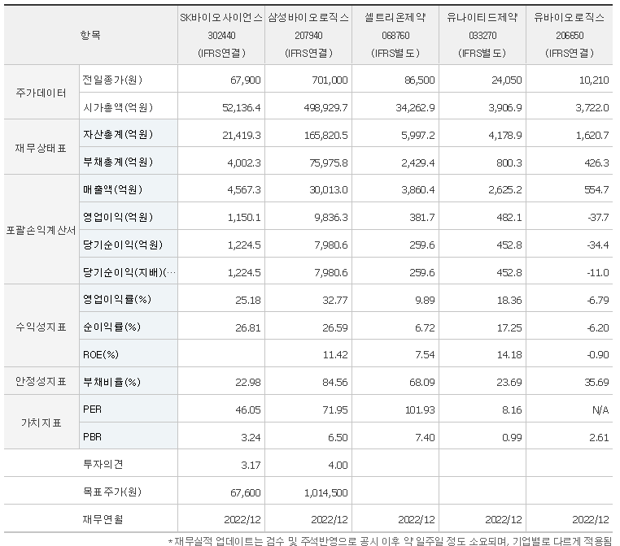Click debt ratio value 84.56

click(x=335, y=383)
